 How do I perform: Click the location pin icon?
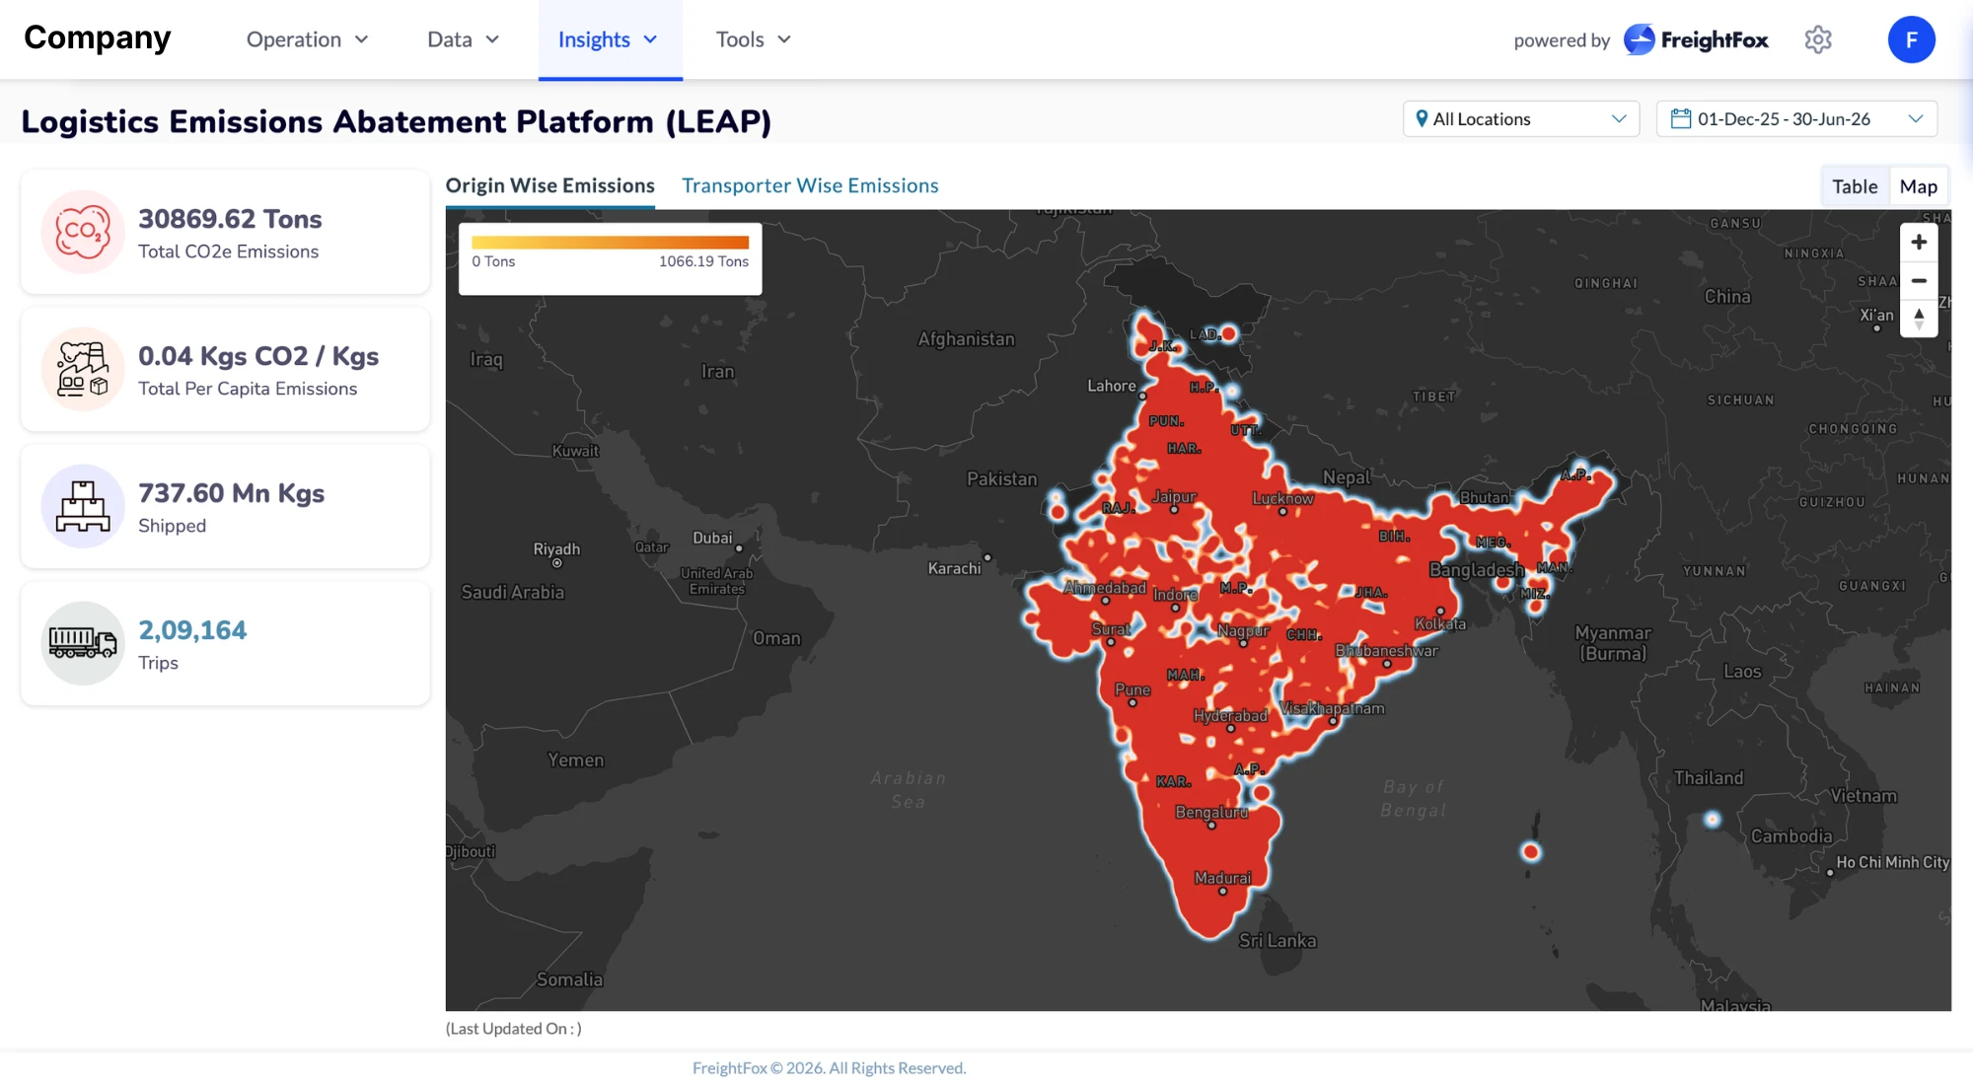pyautogui.click(x=1422, y=118)
